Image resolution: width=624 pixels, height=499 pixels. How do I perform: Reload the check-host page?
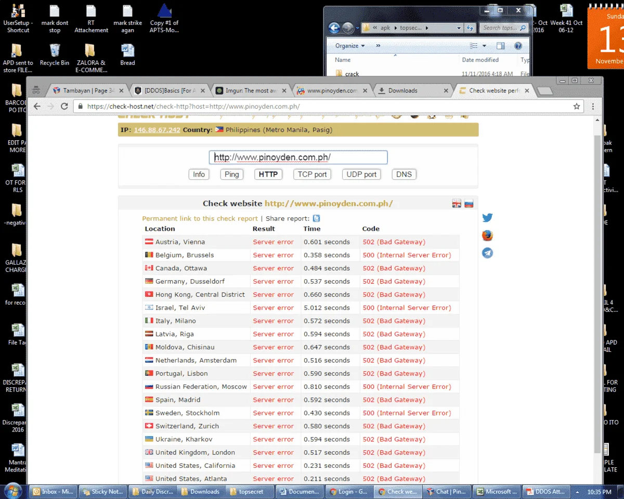(x=64, y=106)
